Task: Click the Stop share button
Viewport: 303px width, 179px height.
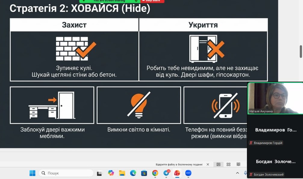Action: point(152,1)
